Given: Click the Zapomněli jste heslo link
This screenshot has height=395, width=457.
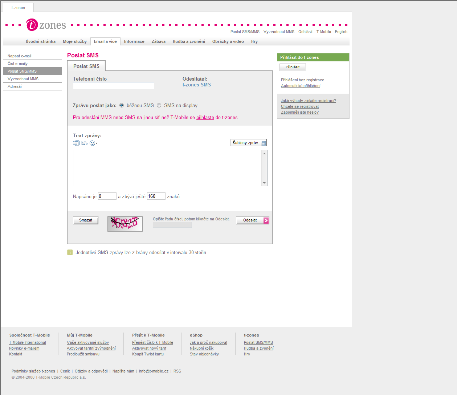Looking at the screenshot, I should click(300, 113).
